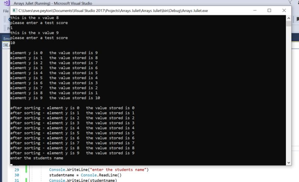Viewport: 299px width, 182px height.
Task: Click the VB file icon on document tab
Action: click(x=6, y=45)
